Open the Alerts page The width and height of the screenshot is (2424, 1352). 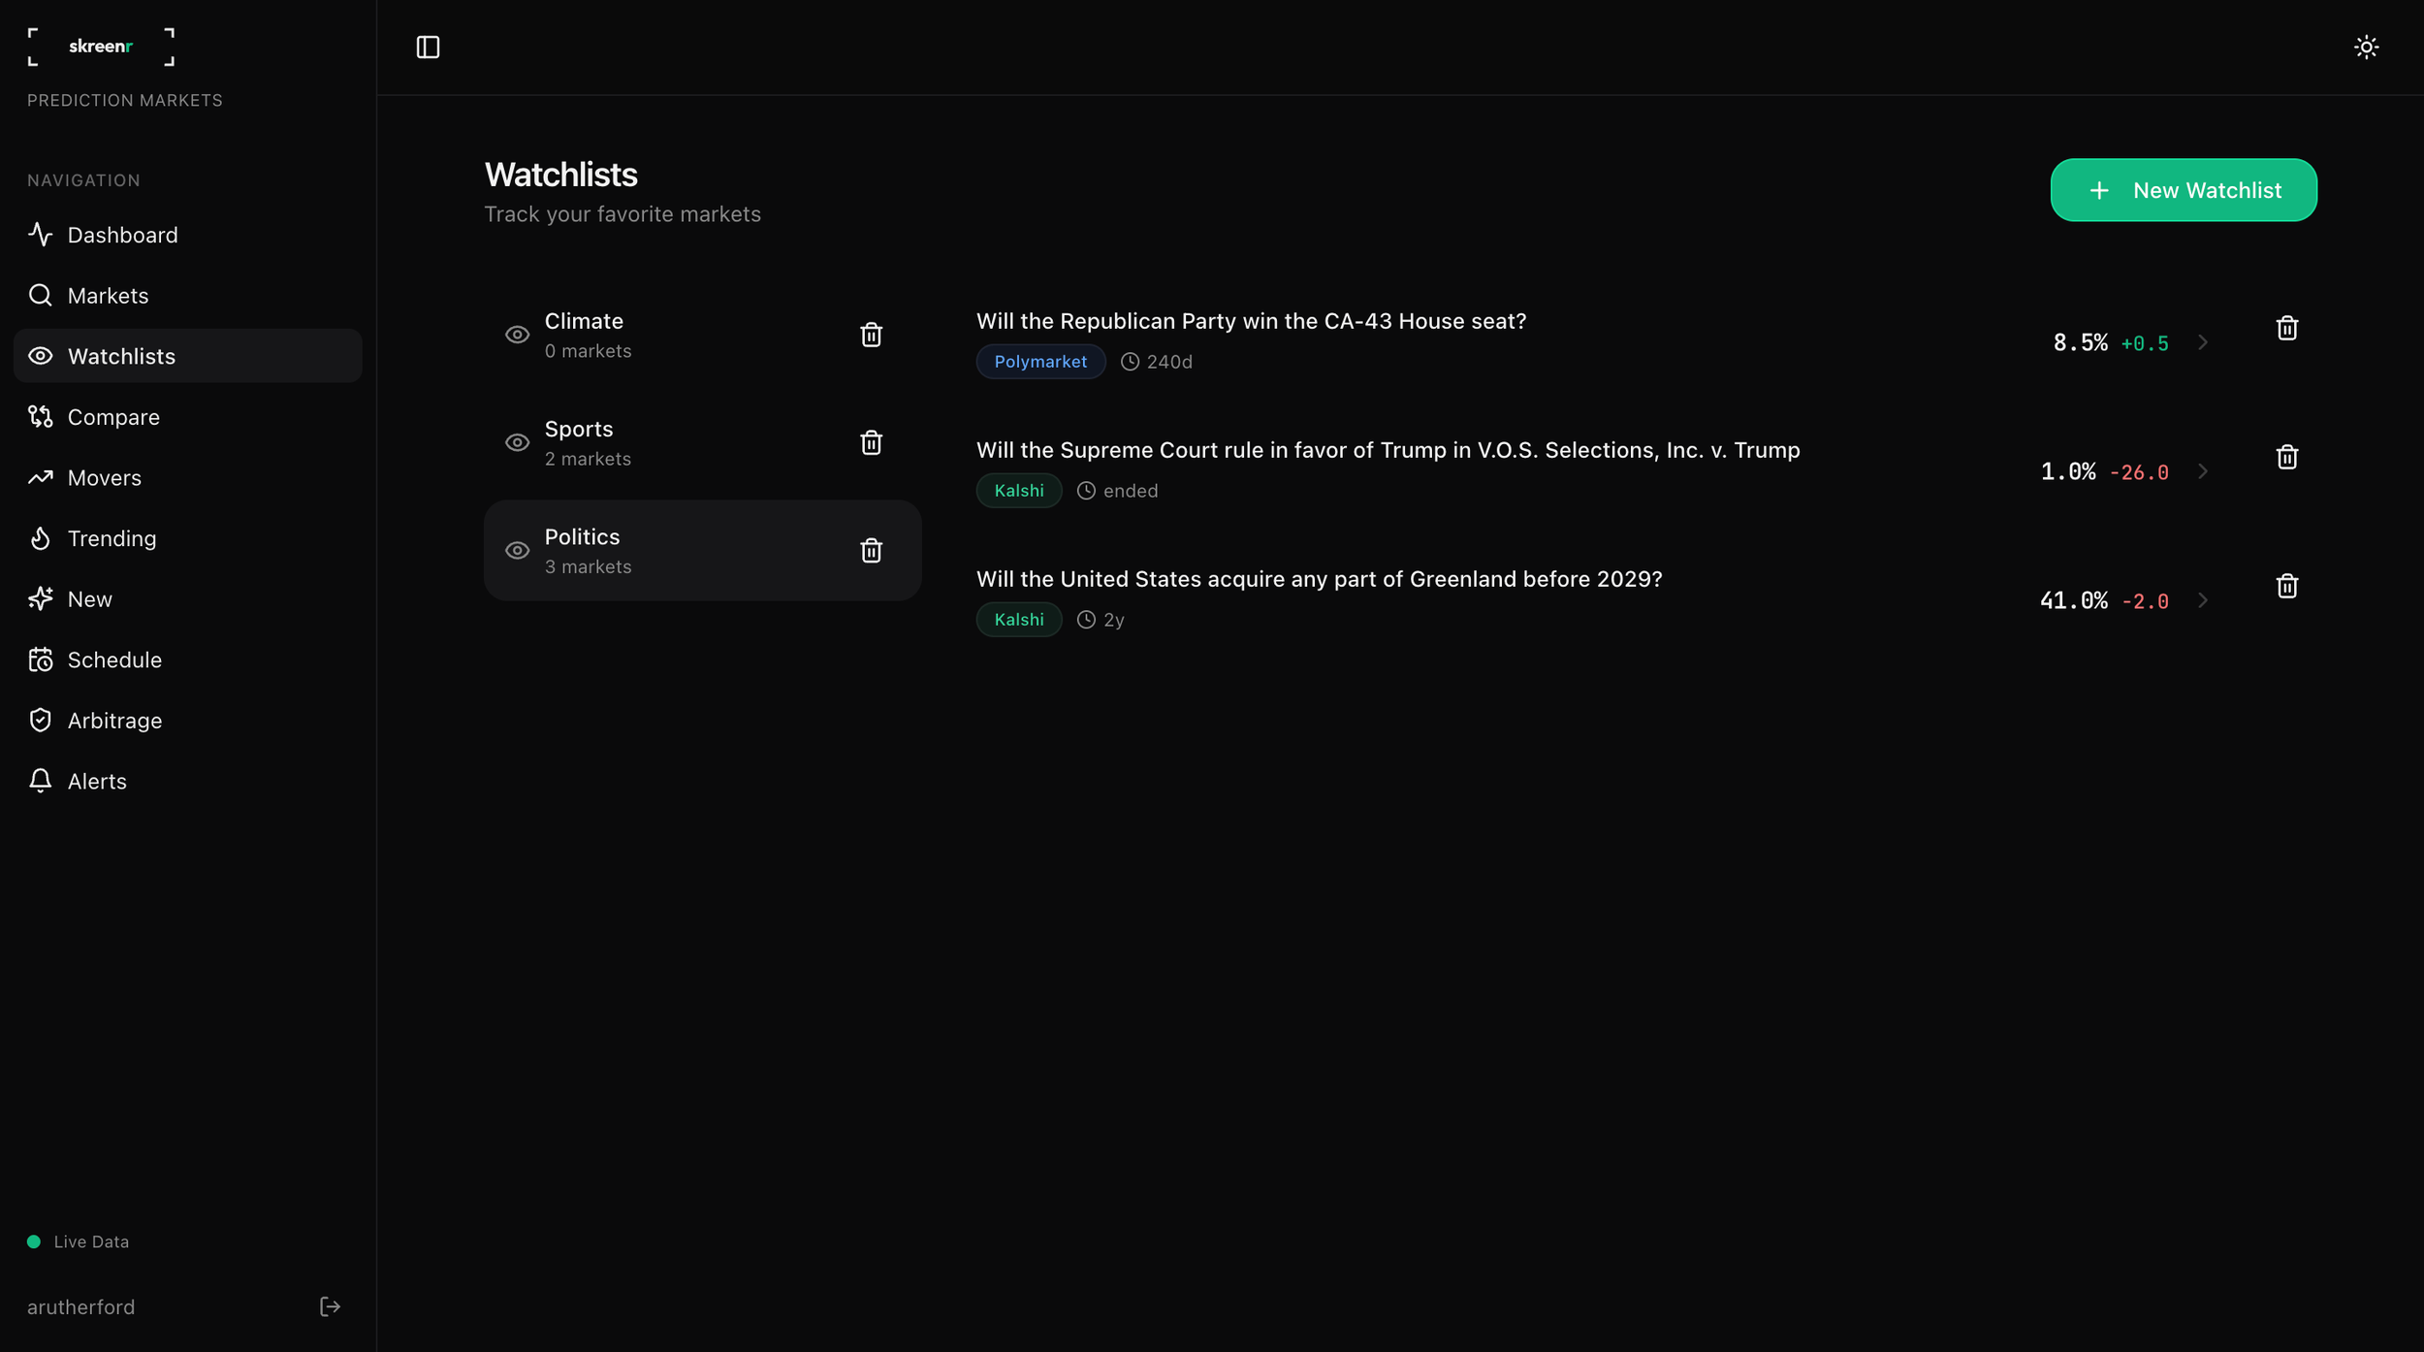click(188, 781)
